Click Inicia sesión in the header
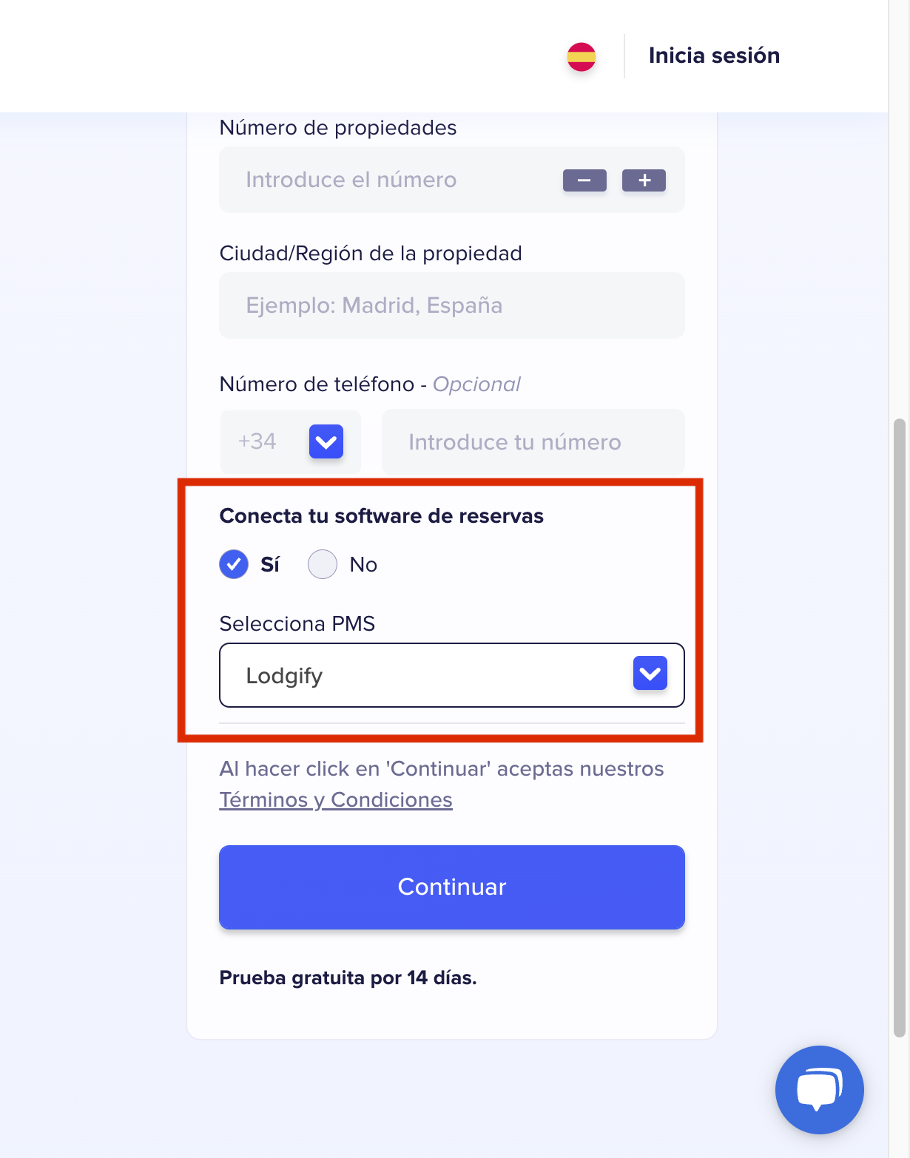910x1158 pixels. coord(714,56)
